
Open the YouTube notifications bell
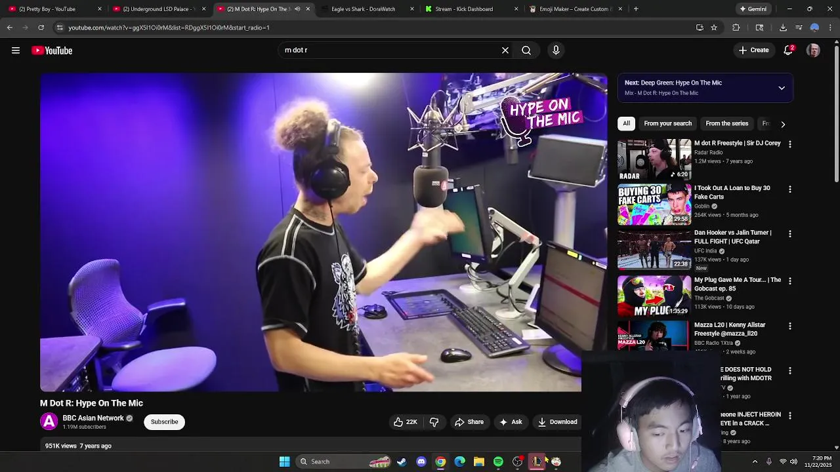point(789,50)
